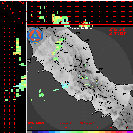This screenshot has height=133, width=133.
Task: Click the BN city label
Action: (x=109, y=102)
